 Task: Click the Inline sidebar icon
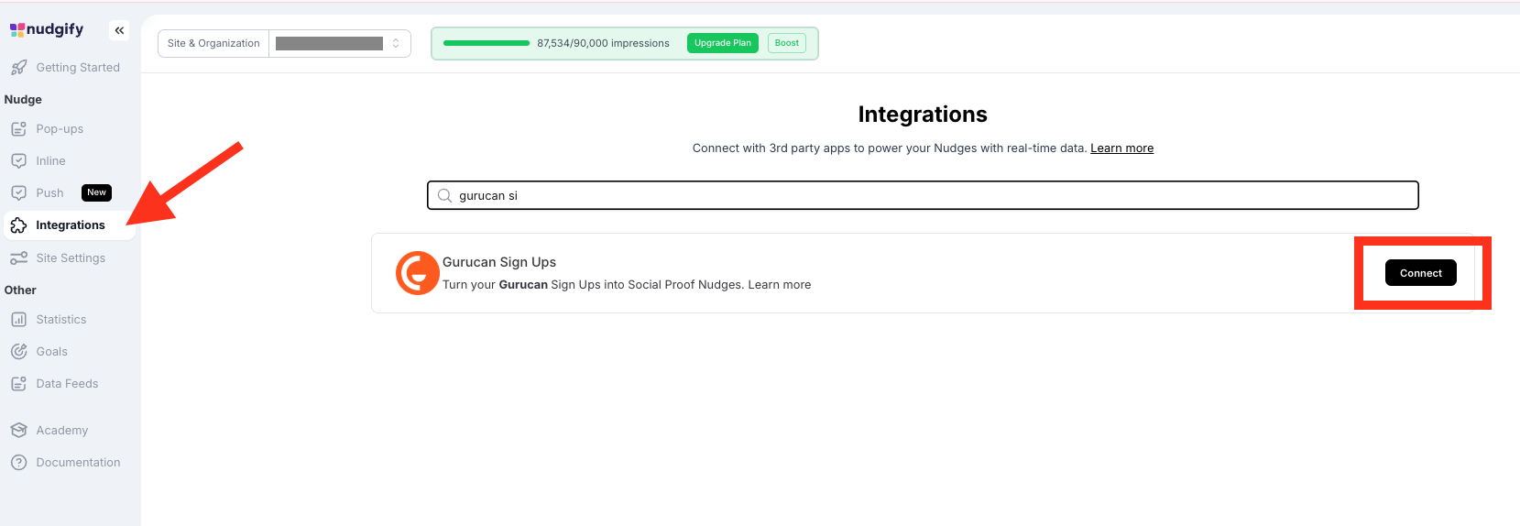18,161
